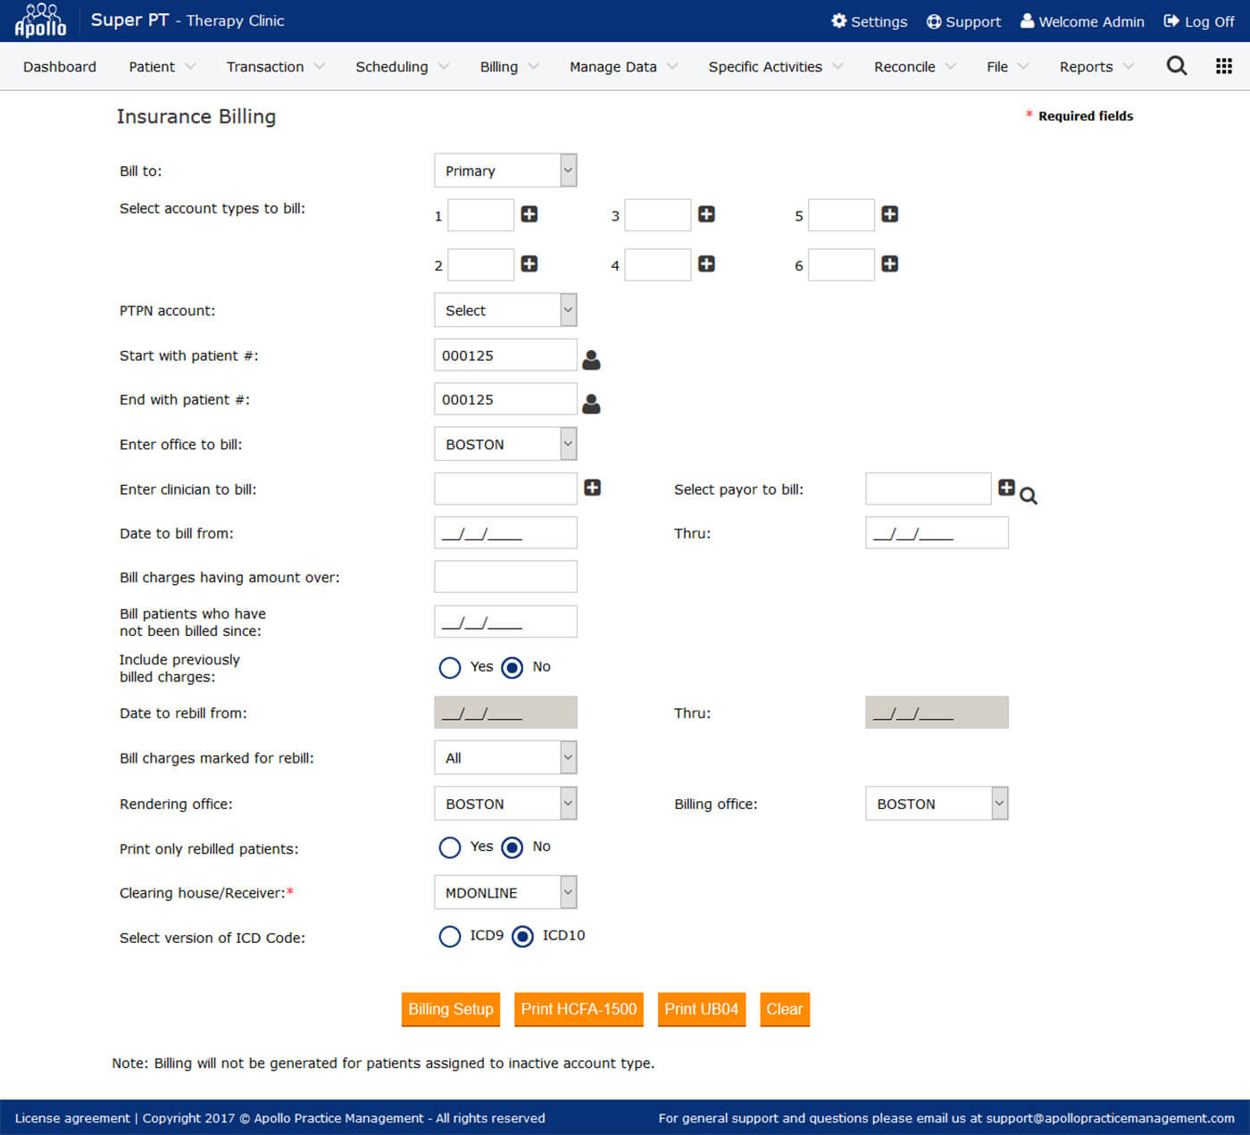This screenshot has width=1250, height=1135.
Task: Open the Specific Activities menu
Action: 775,67
